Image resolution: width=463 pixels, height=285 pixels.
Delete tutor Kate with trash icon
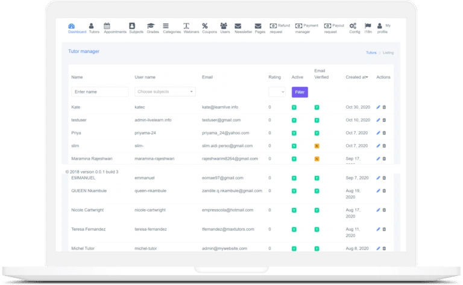(x=384, y=107)
